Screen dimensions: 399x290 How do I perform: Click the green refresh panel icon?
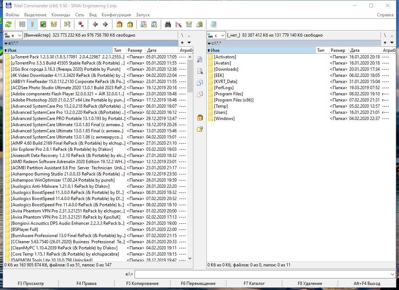click(8, 24)
